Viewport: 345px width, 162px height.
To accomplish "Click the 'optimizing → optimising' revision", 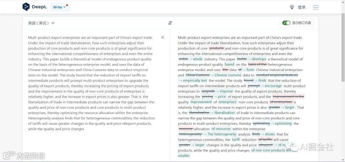I will coord(272,123).
